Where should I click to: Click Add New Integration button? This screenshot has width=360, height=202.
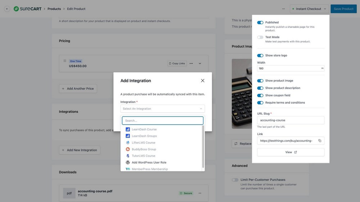coord(80,150)
